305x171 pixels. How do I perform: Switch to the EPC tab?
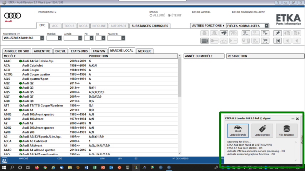coord(42,25)
